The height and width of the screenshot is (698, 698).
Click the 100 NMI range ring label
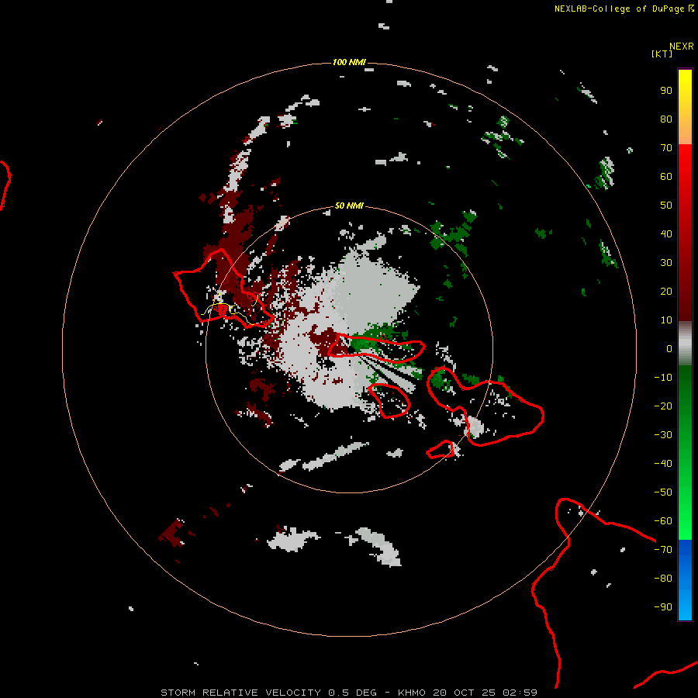349,62
